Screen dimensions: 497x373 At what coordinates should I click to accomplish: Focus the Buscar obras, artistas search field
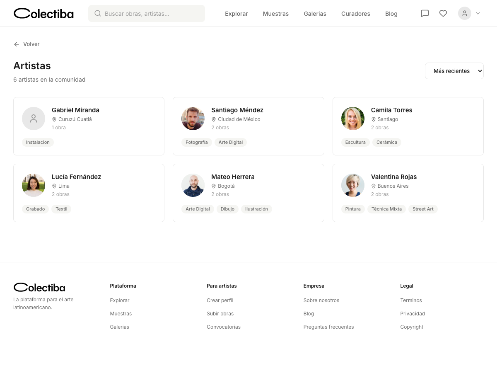click(x=147, y=13)
